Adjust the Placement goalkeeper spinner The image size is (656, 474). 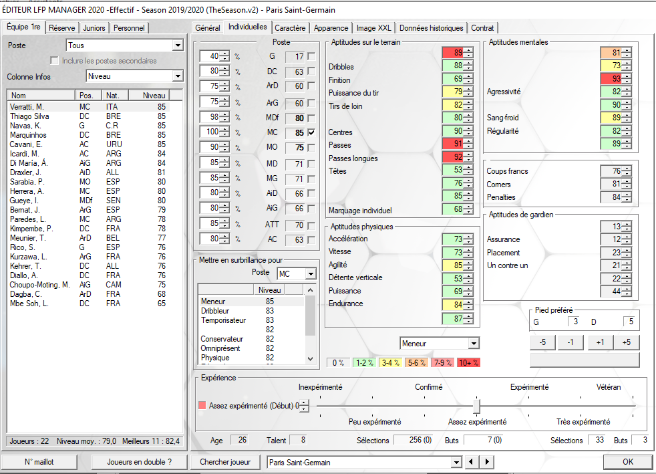(x=627, y=253)
